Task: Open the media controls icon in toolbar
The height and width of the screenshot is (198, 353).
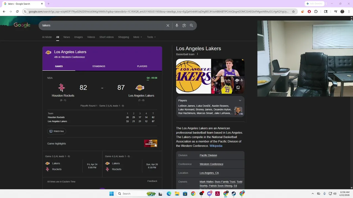Action: tap(336, 12)
